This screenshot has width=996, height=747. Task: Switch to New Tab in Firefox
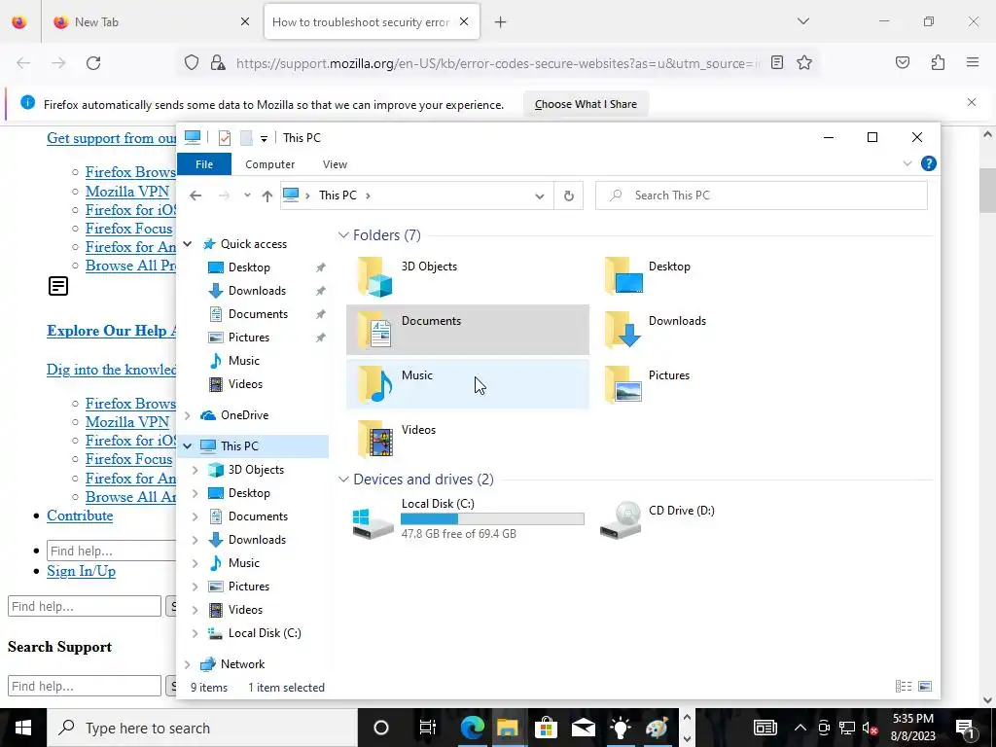[x=152, y=21]
